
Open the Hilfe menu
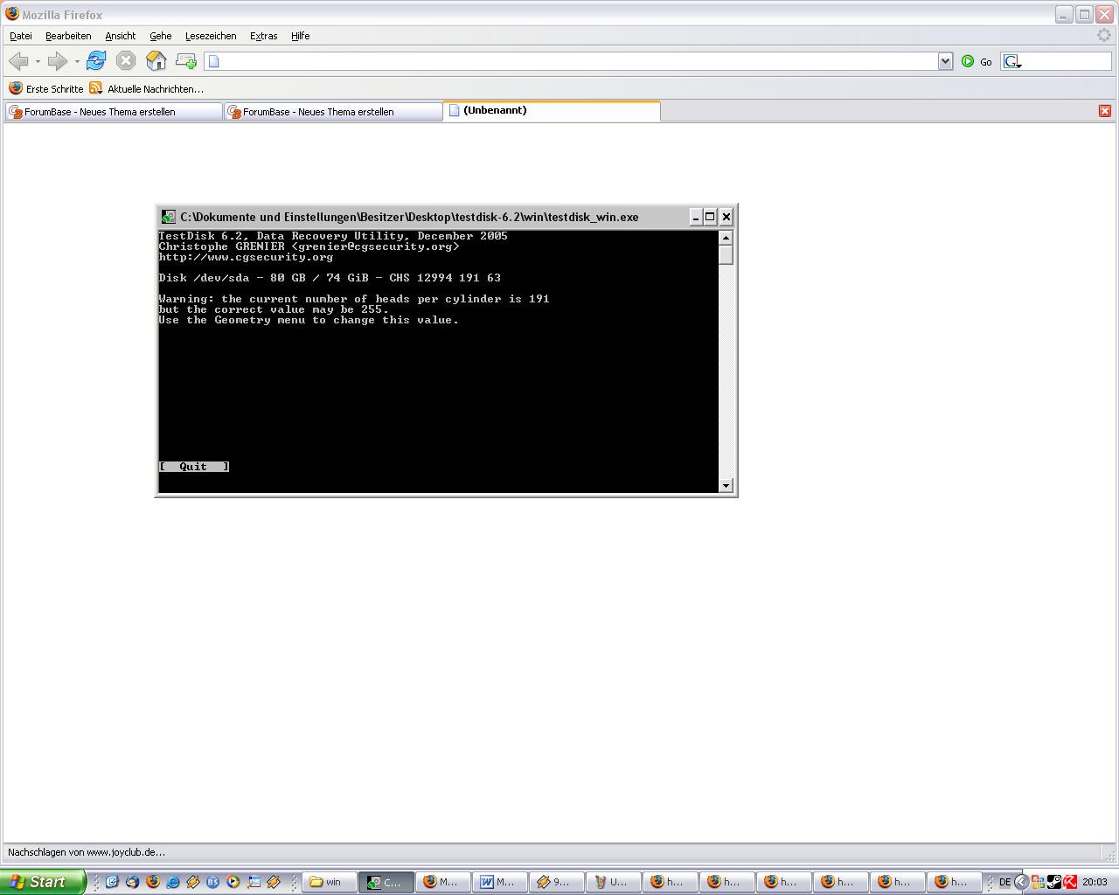point(300,36)
